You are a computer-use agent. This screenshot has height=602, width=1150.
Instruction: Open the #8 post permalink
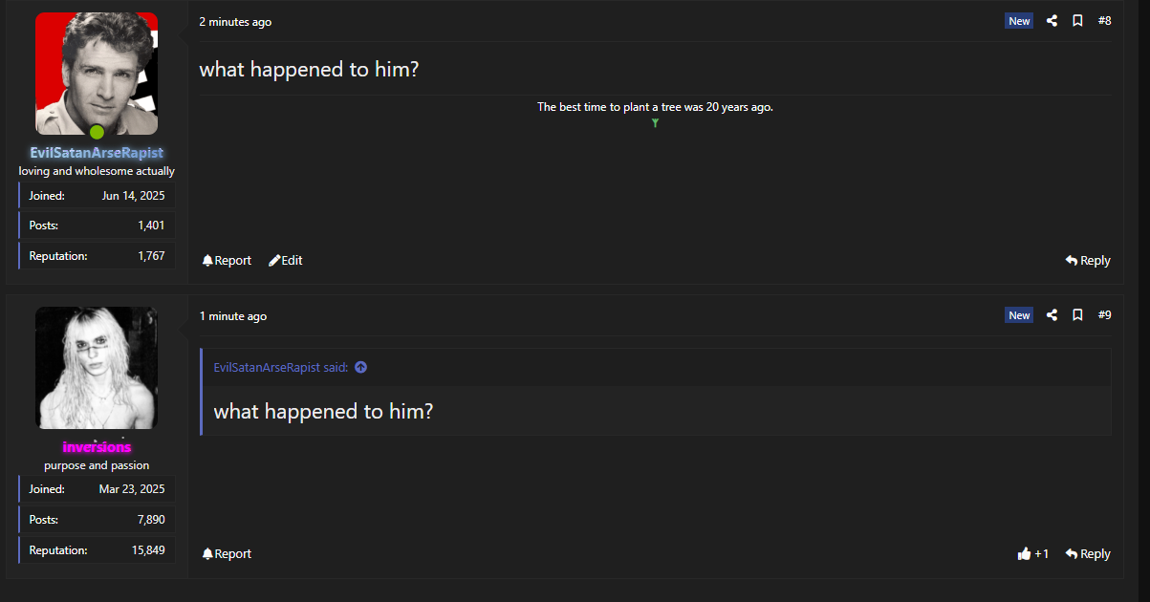[1104, 21]
